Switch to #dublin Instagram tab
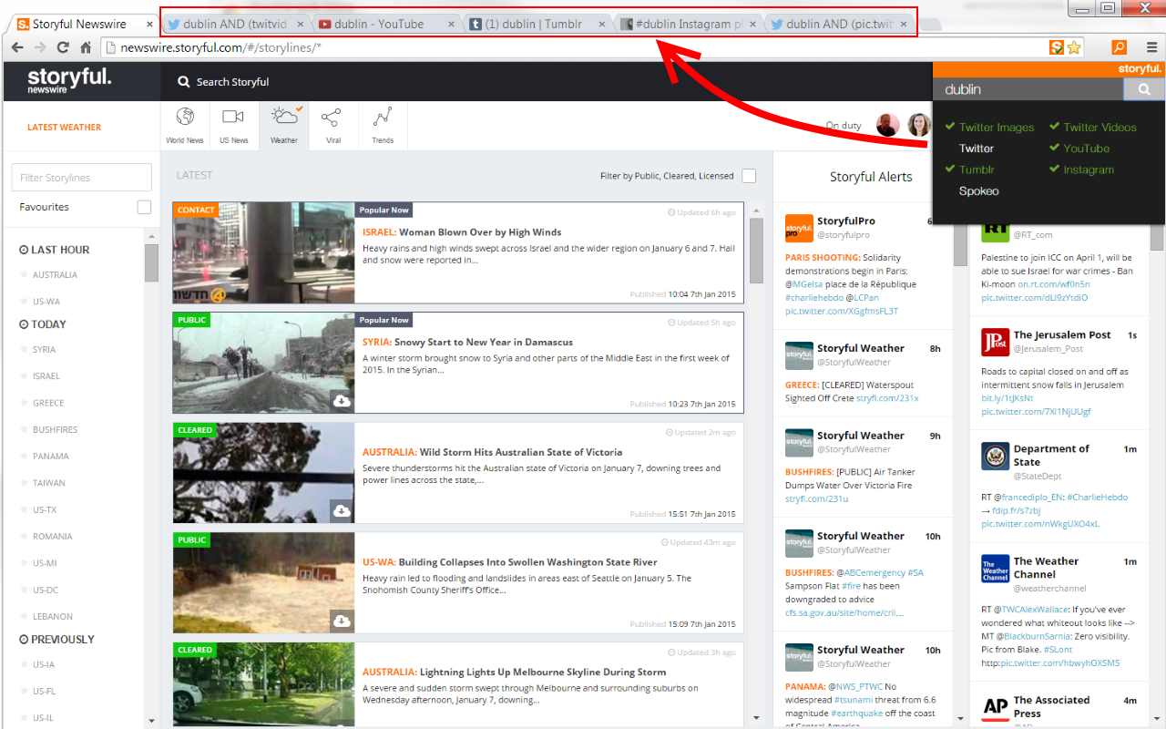The width and height of the screenshot is (1166, 729). pyautogui.click(x=689, y=24)
